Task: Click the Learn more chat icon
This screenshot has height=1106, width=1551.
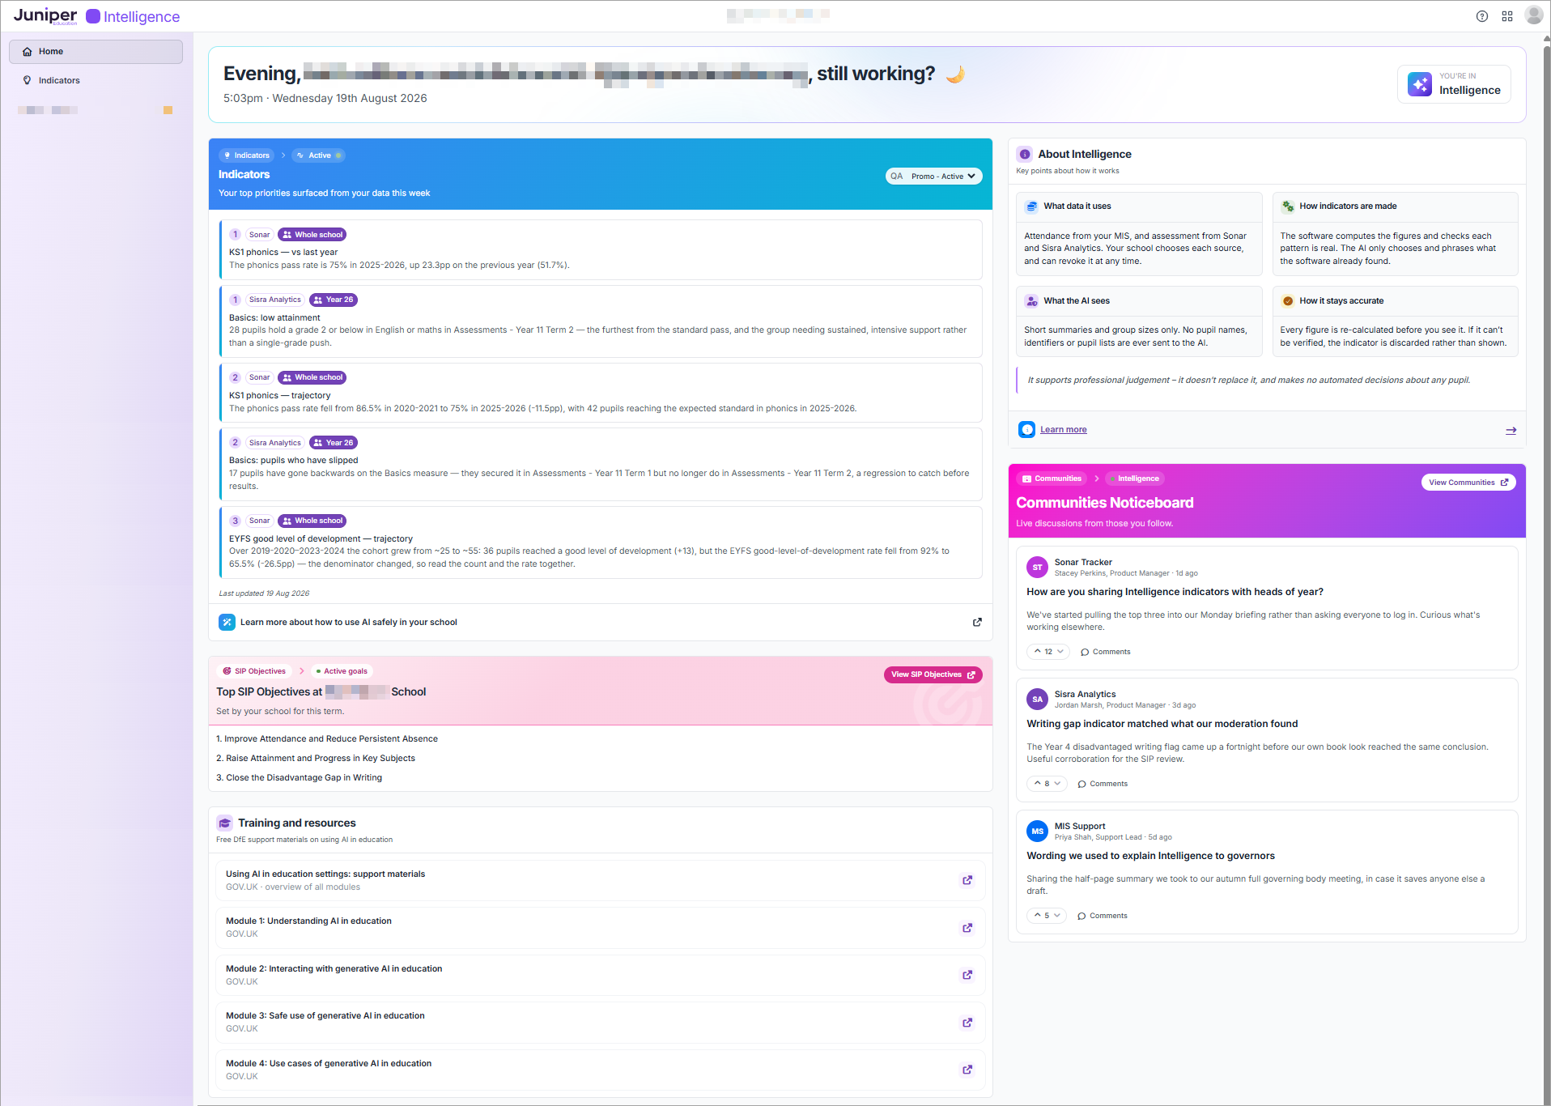Action: tap(1027, 429)
